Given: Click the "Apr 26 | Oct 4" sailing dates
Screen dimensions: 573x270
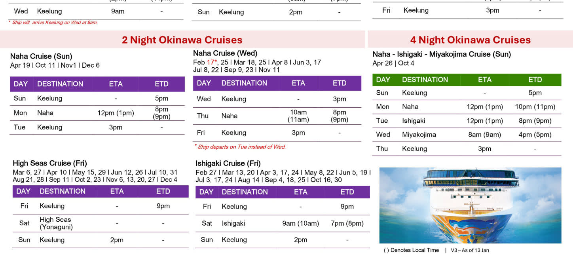Looking at the screenshot, I should click(393, 63).
